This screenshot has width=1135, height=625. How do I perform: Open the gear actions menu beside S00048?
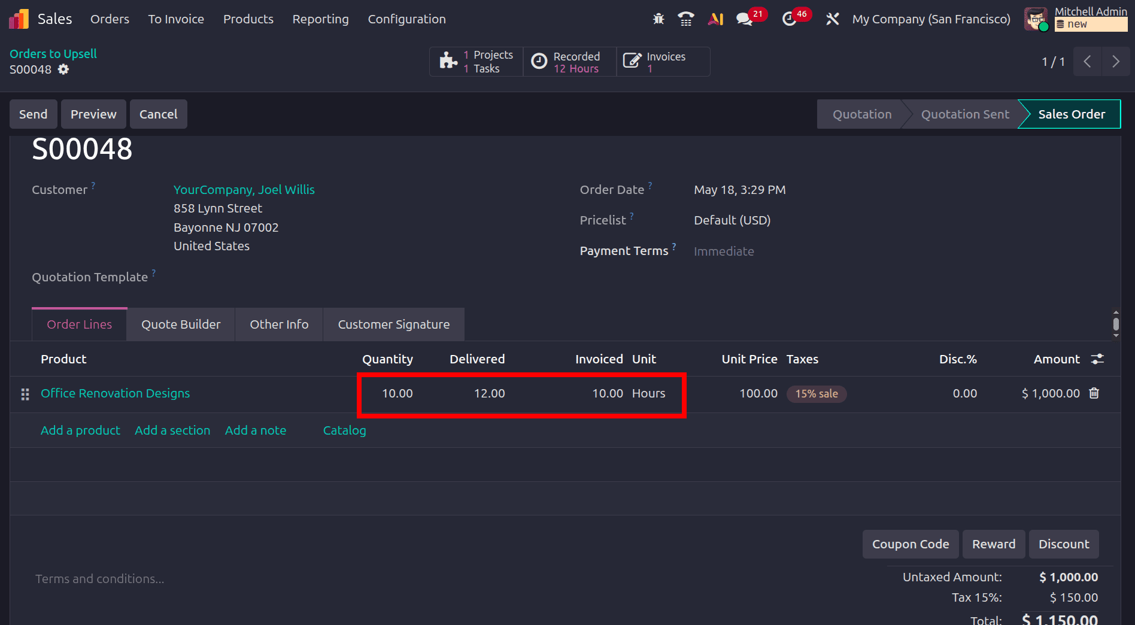[63, 69]
